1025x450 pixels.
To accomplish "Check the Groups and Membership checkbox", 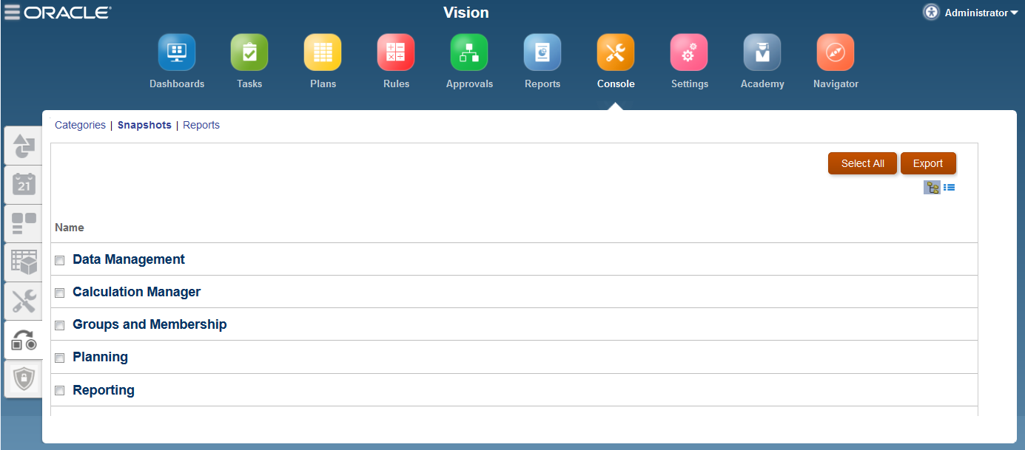I will tap(60, 326).
